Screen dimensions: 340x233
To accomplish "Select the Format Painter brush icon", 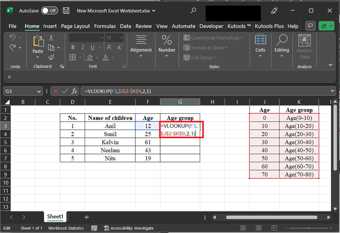I will 51,57.
